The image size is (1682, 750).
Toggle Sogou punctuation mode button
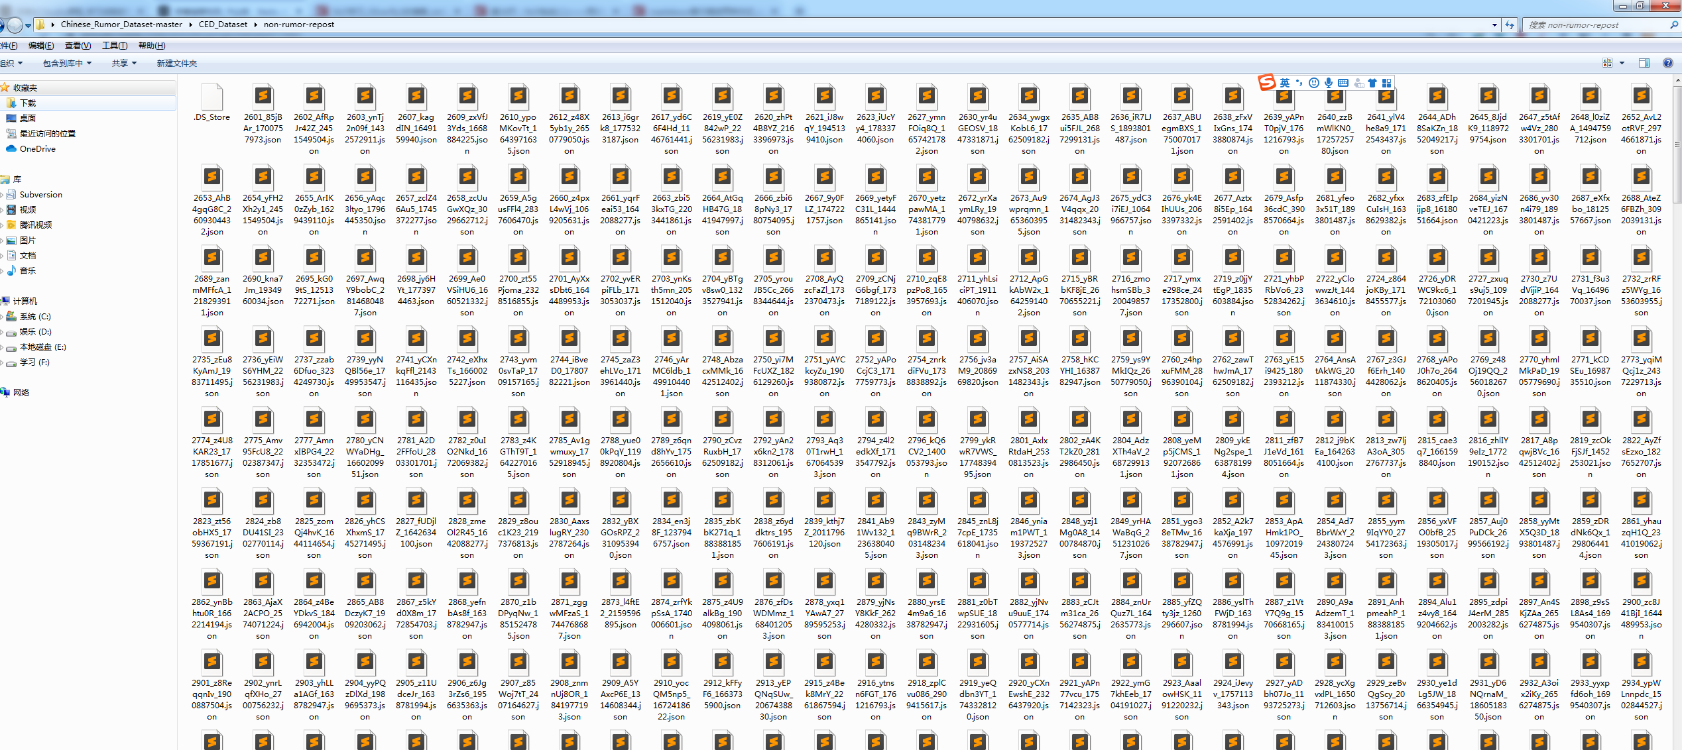point(1299,83)
